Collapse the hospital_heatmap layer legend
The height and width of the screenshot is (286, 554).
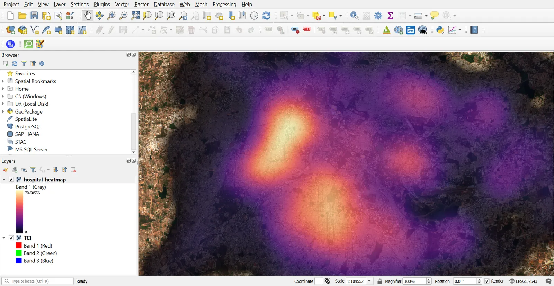pos(4,179)
